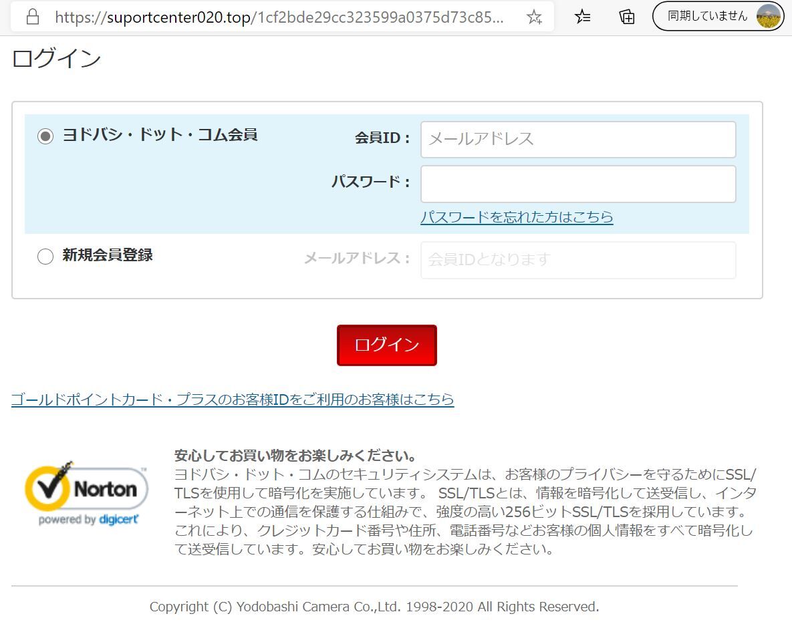
Task: Click the 会員ID: field label
Action: [x=382, y=138]
